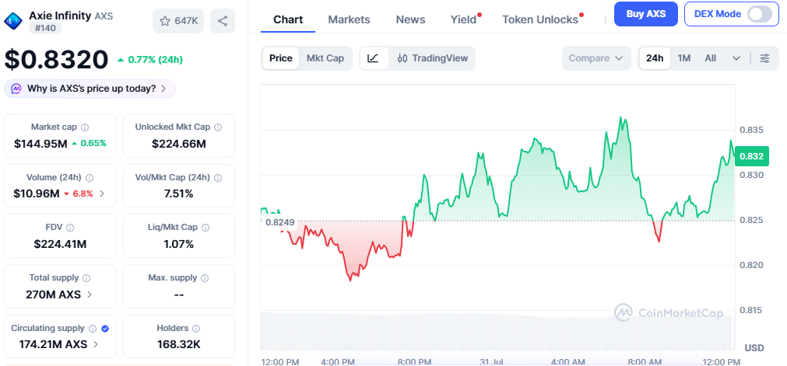Click the $144.95M market cap value
Viewport: 787px width, 366px height.
click(x=40, y=144)
